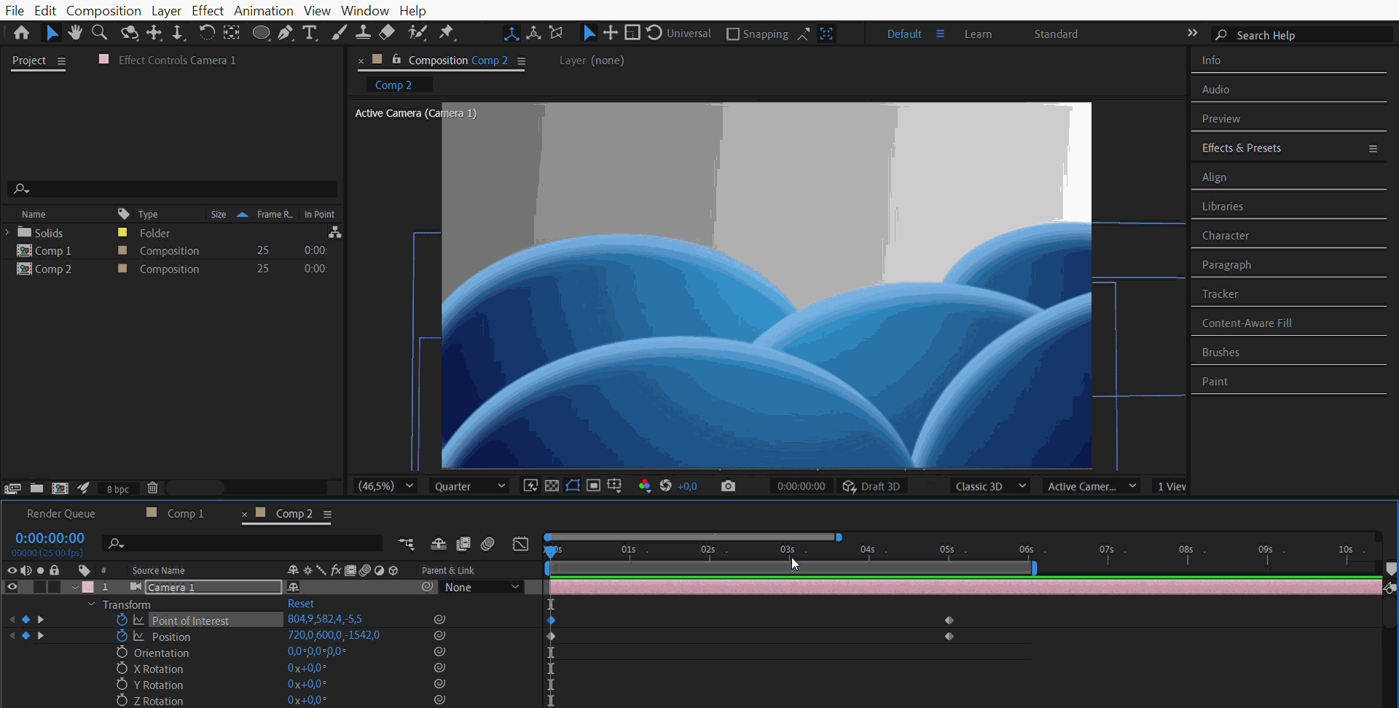Image resolution: width=1399 pixels, height=708 pixels.
Task: Enable Snapping in the toolbar
Action: click(x=732, y=34)
